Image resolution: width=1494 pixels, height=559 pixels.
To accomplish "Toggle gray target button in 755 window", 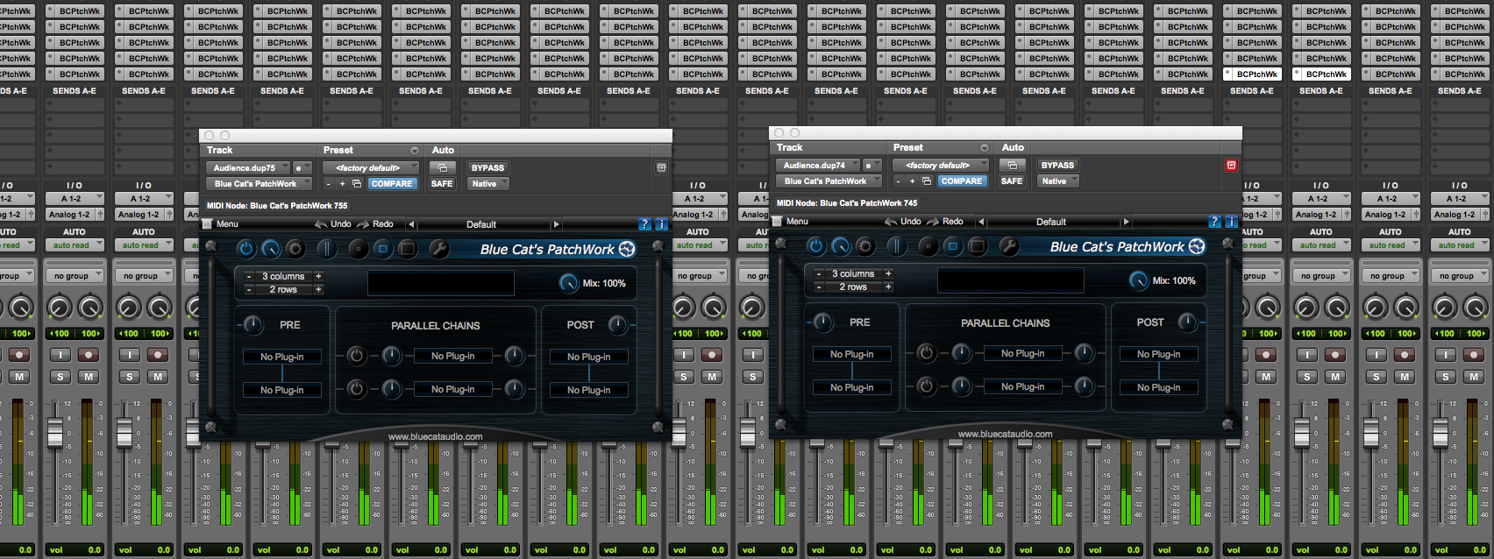I will point(662,167).
